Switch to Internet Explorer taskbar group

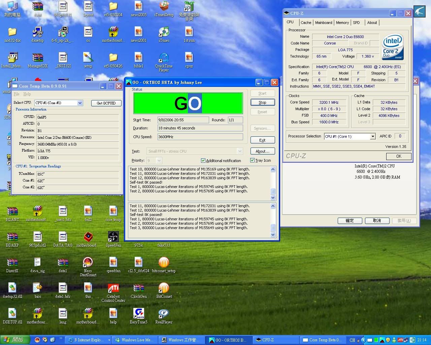pyautogui.click(x=89, y=340)
